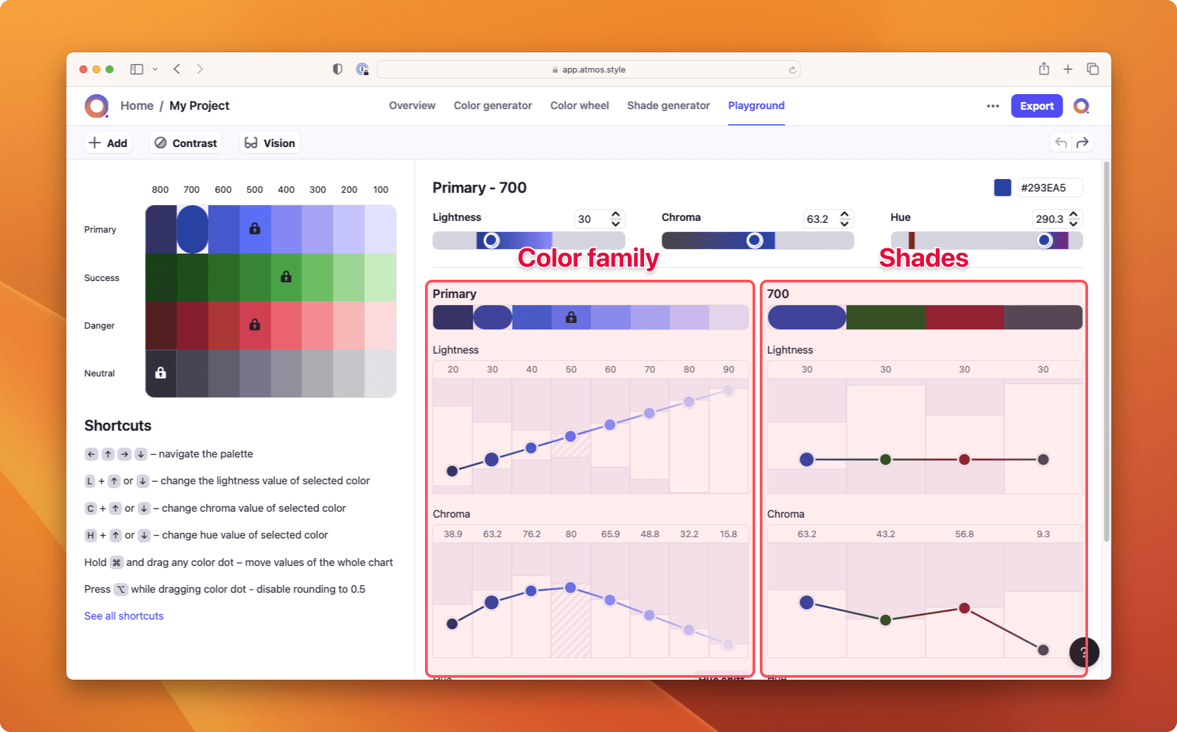1177x732 pixels.
Task: Click the undo arrow icon
Action: tap(1061, 143)
